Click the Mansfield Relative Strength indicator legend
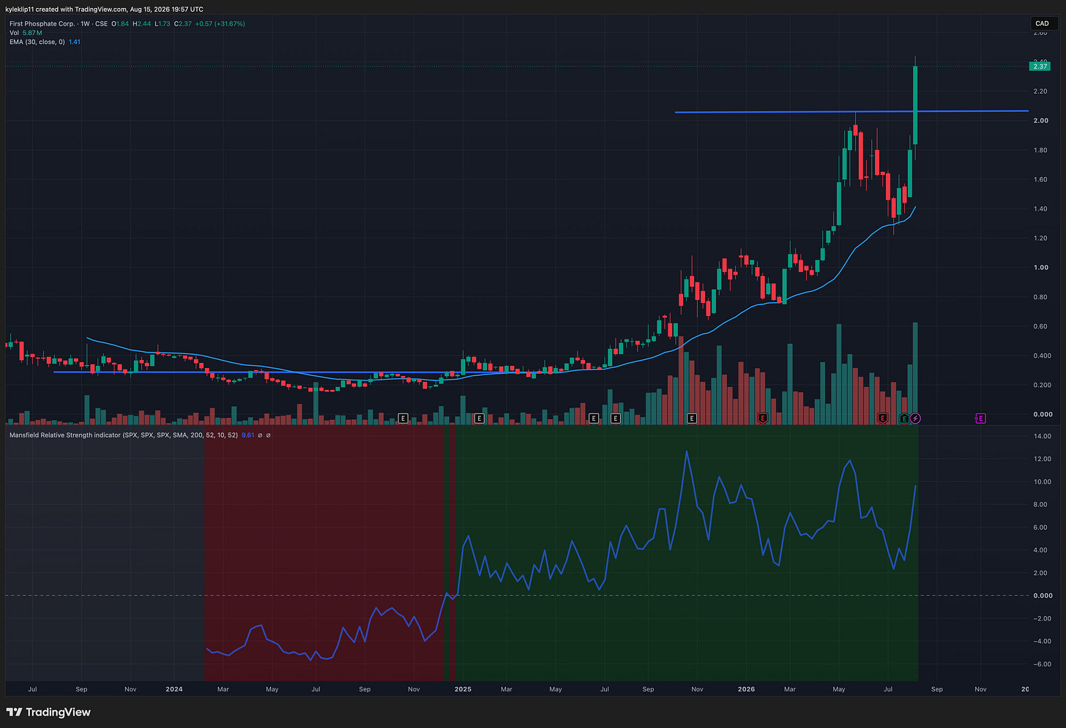1066x728 pixels. (124, 435)
